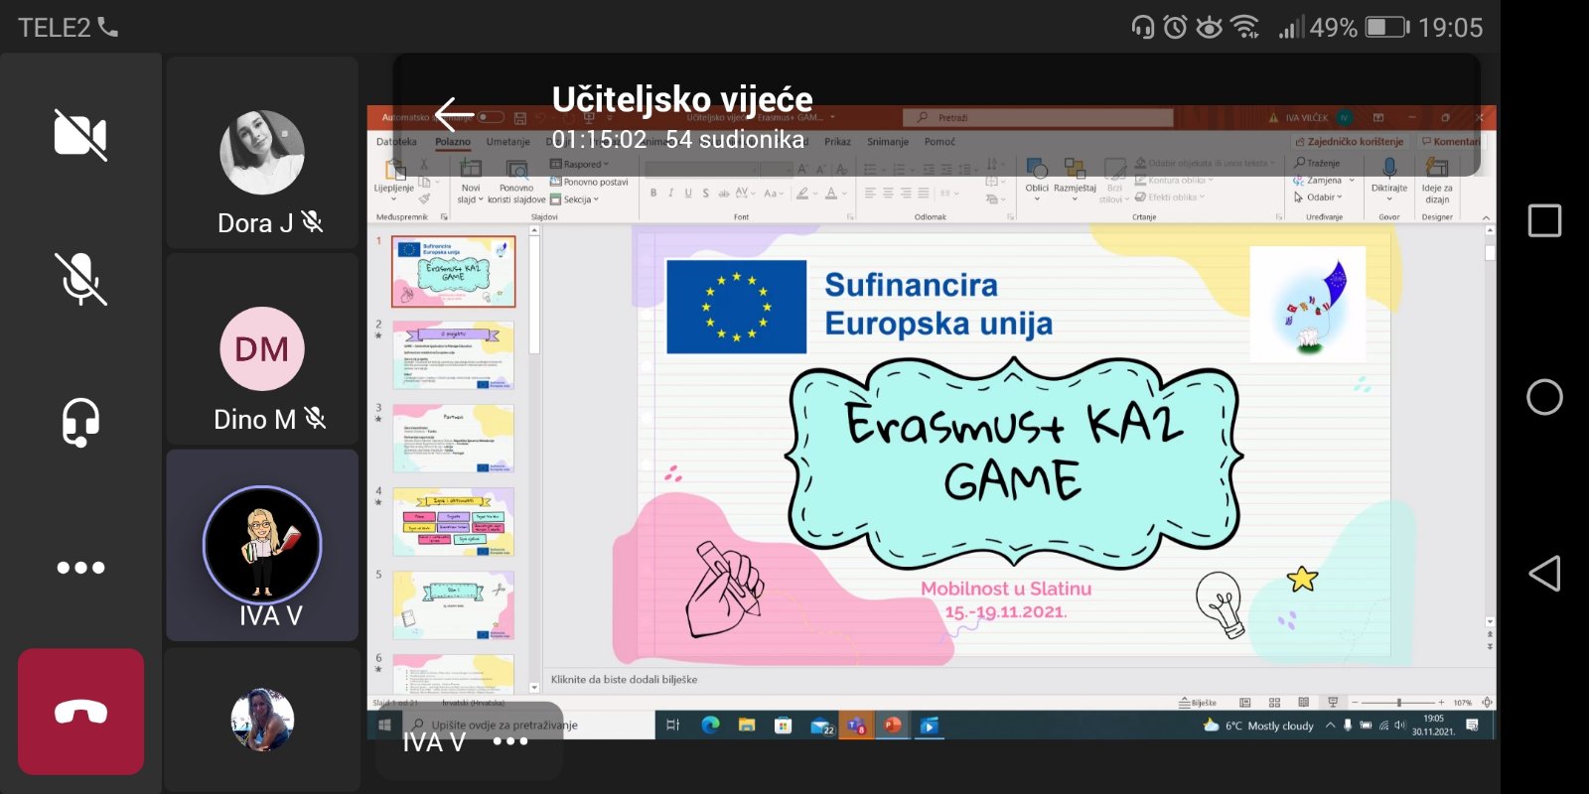Screen dimensions: 1589x794
Task: Open the '6°C Mostly cloudy' weather widget
Action: coord(1258,726)
